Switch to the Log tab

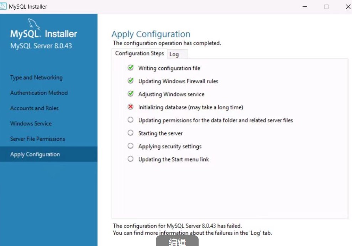pyautogui.click(x=177, y=54)
